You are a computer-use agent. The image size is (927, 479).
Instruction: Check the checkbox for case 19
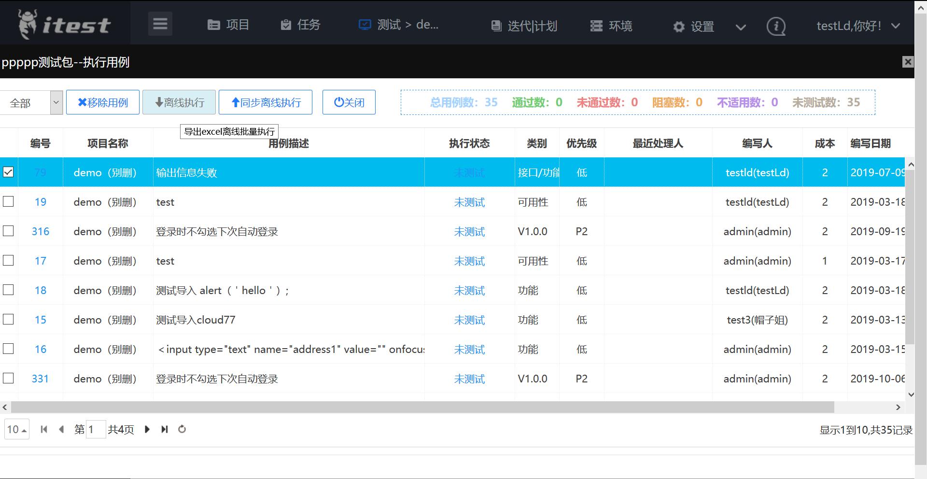point(8,202)
